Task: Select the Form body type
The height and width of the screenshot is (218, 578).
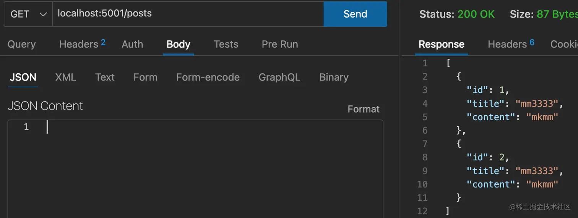Action: pos(145,77)
